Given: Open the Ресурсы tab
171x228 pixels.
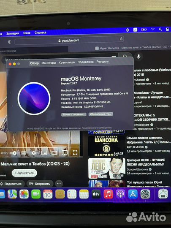Looking at the screenshot, I should pos(102,62).
